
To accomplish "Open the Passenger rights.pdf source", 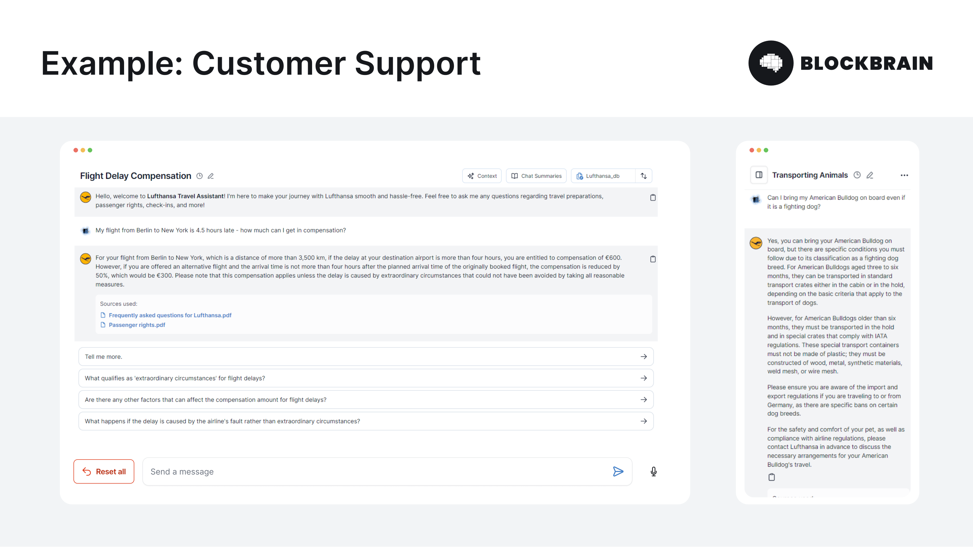I will (x=137, y=325).
